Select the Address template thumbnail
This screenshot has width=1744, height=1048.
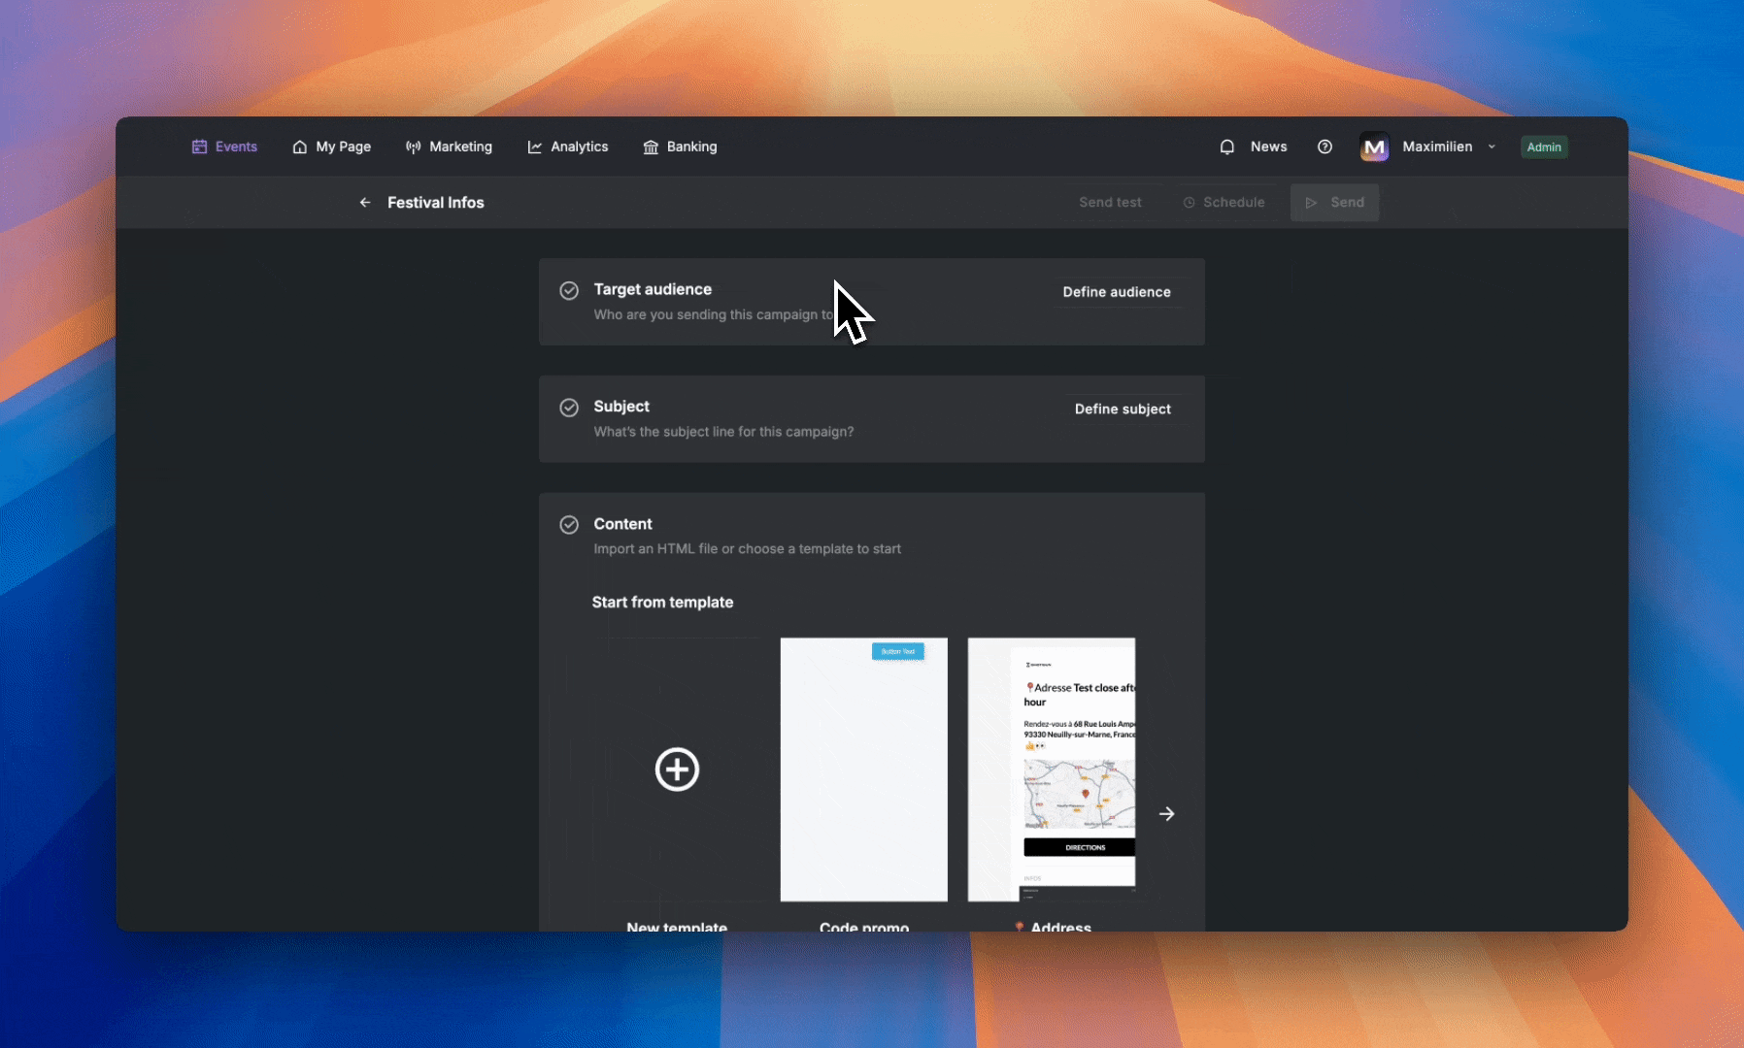coord(1052,770)
